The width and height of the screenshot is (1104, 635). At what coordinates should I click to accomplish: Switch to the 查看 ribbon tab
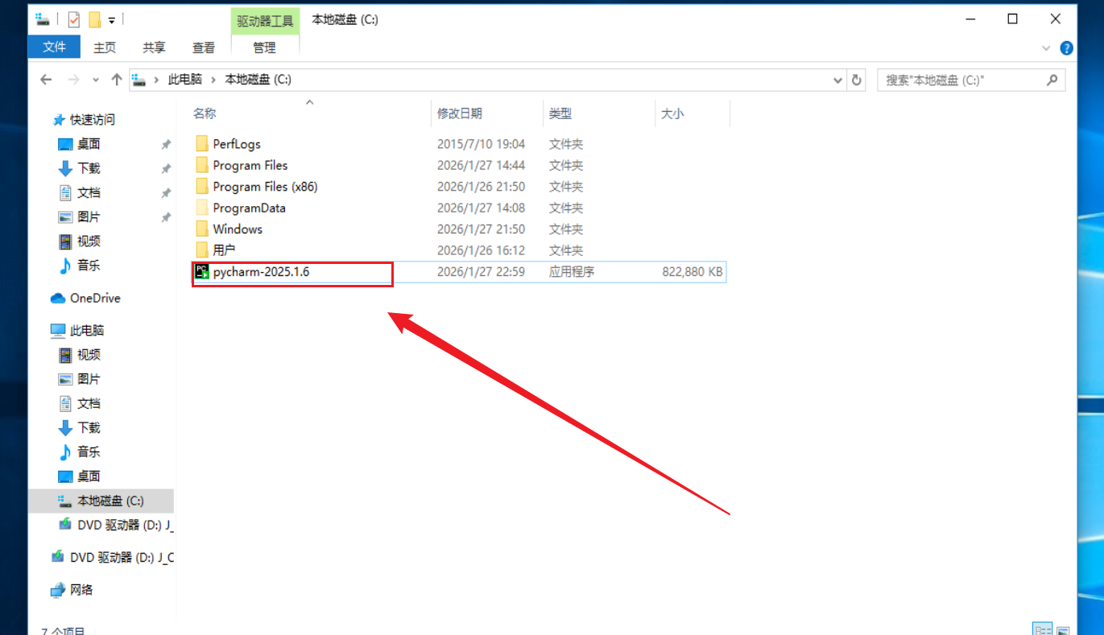click(204, 47)
